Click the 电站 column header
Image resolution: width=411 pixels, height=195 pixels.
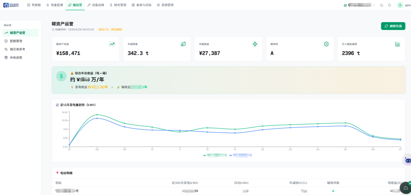click(59, 183)
